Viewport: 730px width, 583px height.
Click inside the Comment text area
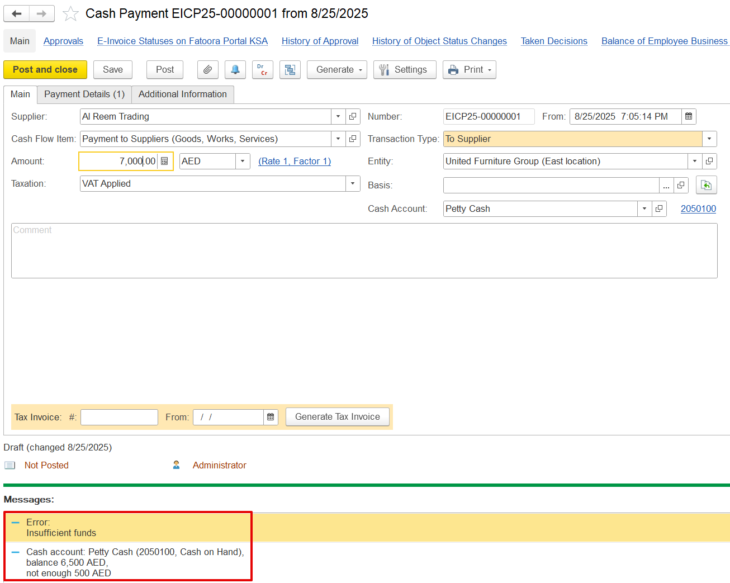coord(363,252)
